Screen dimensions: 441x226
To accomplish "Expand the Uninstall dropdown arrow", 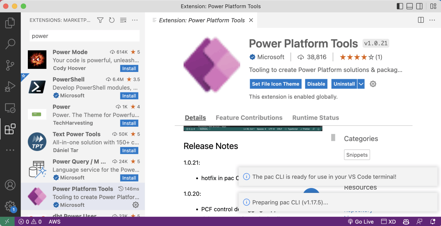I will click(361, 84).
